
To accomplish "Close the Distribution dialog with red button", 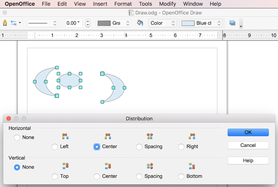I will [x=8, y=118].
